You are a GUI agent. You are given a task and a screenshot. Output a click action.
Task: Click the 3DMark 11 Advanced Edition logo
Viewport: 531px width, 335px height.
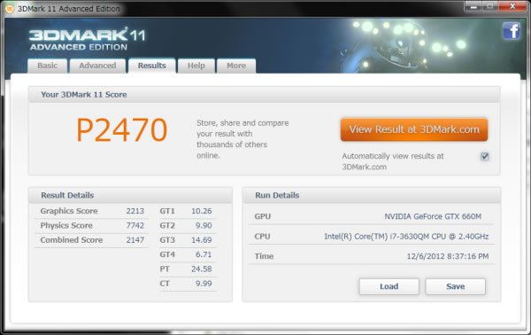coord(87,39)
